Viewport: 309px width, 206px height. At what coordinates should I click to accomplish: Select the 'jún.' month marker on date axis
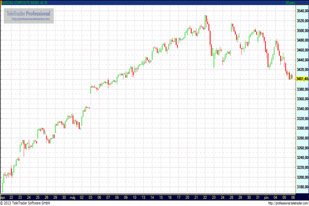[x=267, y=197]
